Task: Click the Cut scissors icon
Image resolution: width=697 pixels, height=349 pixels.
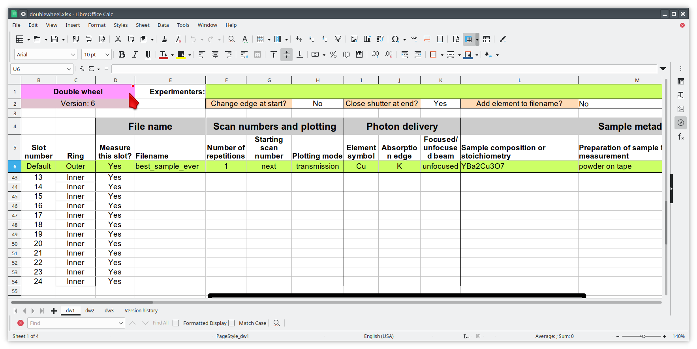Action: pos(118,39)
